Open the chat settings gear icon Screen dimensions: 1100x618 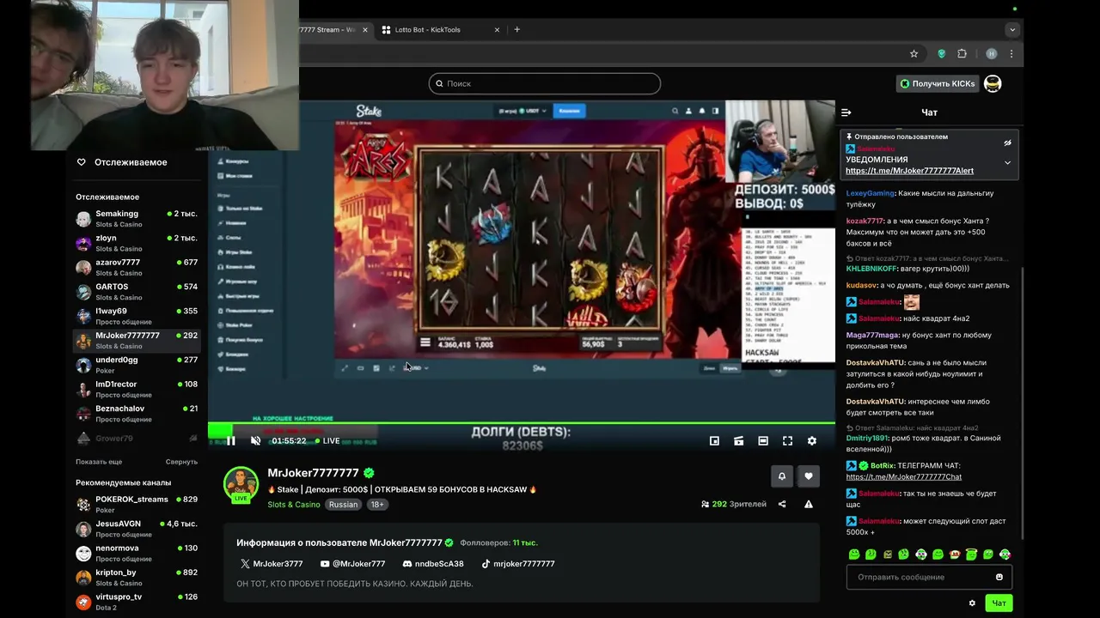tap(972, 603)
